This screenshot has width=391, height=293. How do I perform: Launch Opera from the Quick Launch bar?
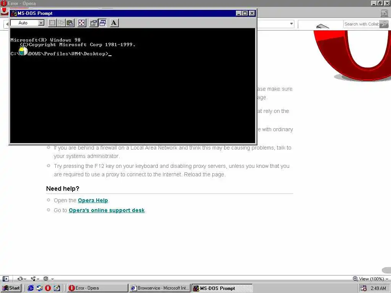point(48,288)
